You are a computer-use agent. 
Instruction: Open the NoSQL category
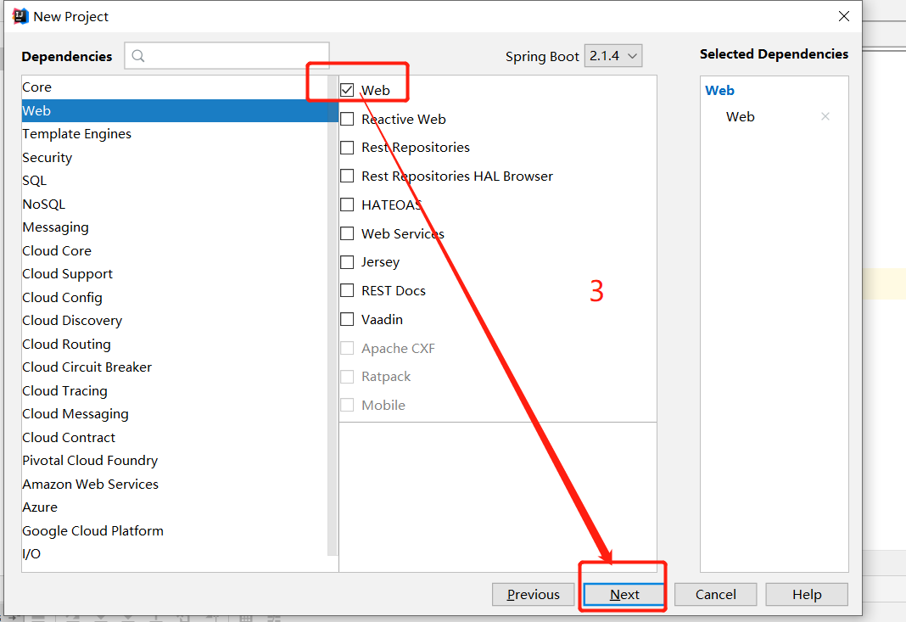tap(175, 204)
